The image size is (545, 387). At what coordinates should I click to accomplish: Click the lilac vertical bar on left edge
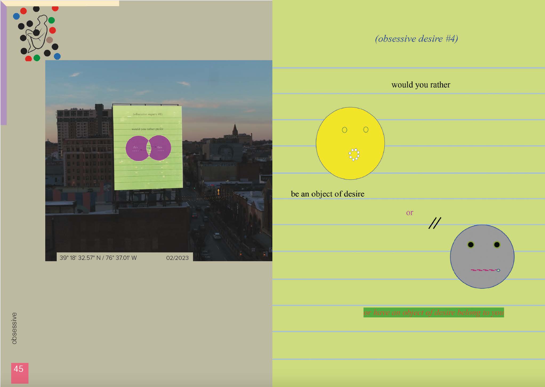pos(3,67)
